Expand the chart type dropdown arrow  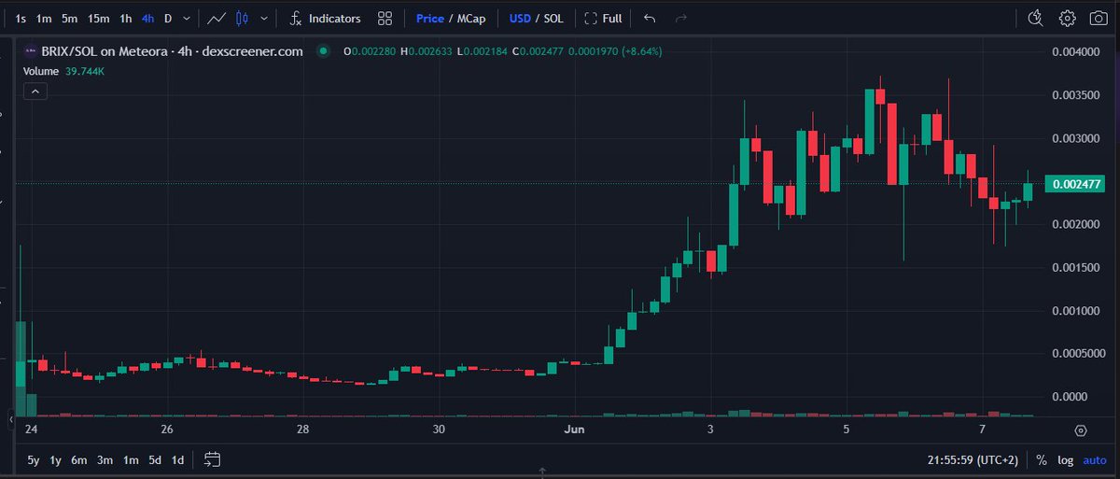coord(266,19)
